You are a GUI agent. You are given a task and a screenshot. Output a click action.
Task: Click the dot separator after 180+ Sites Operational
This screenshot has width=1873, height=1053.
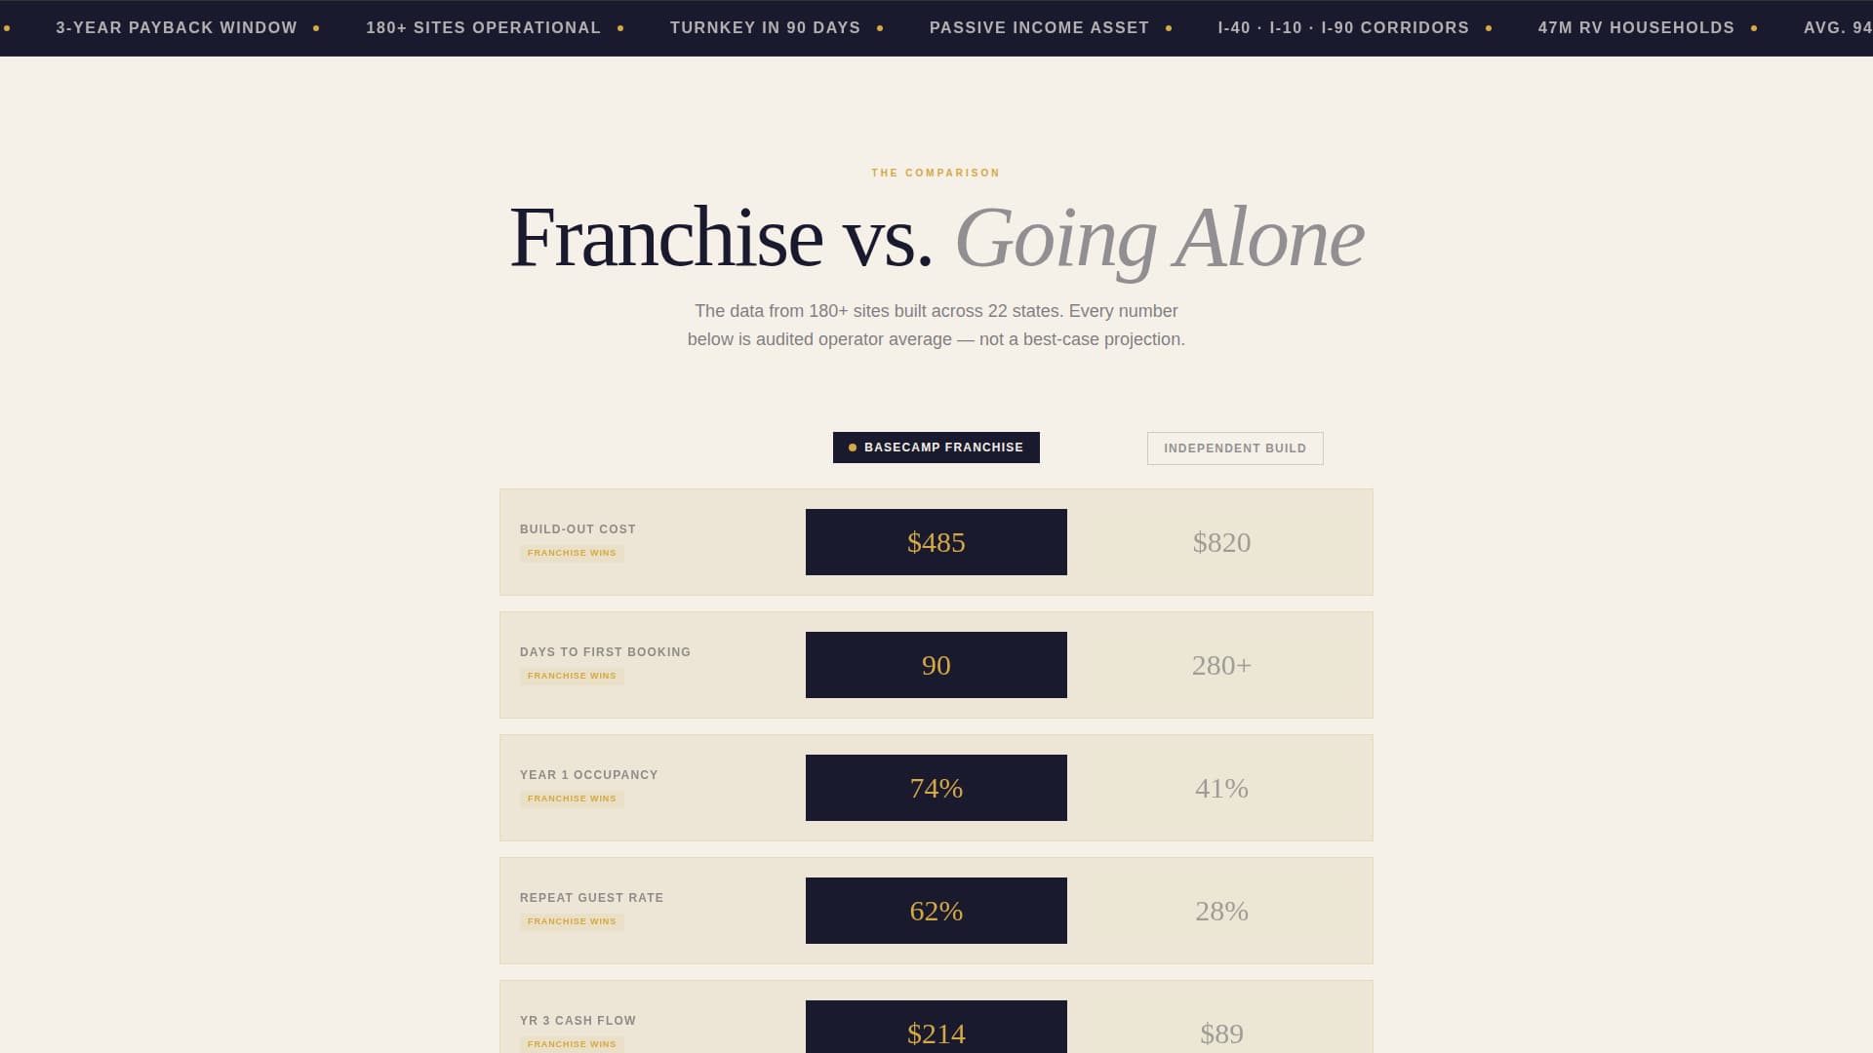point(620,28)
